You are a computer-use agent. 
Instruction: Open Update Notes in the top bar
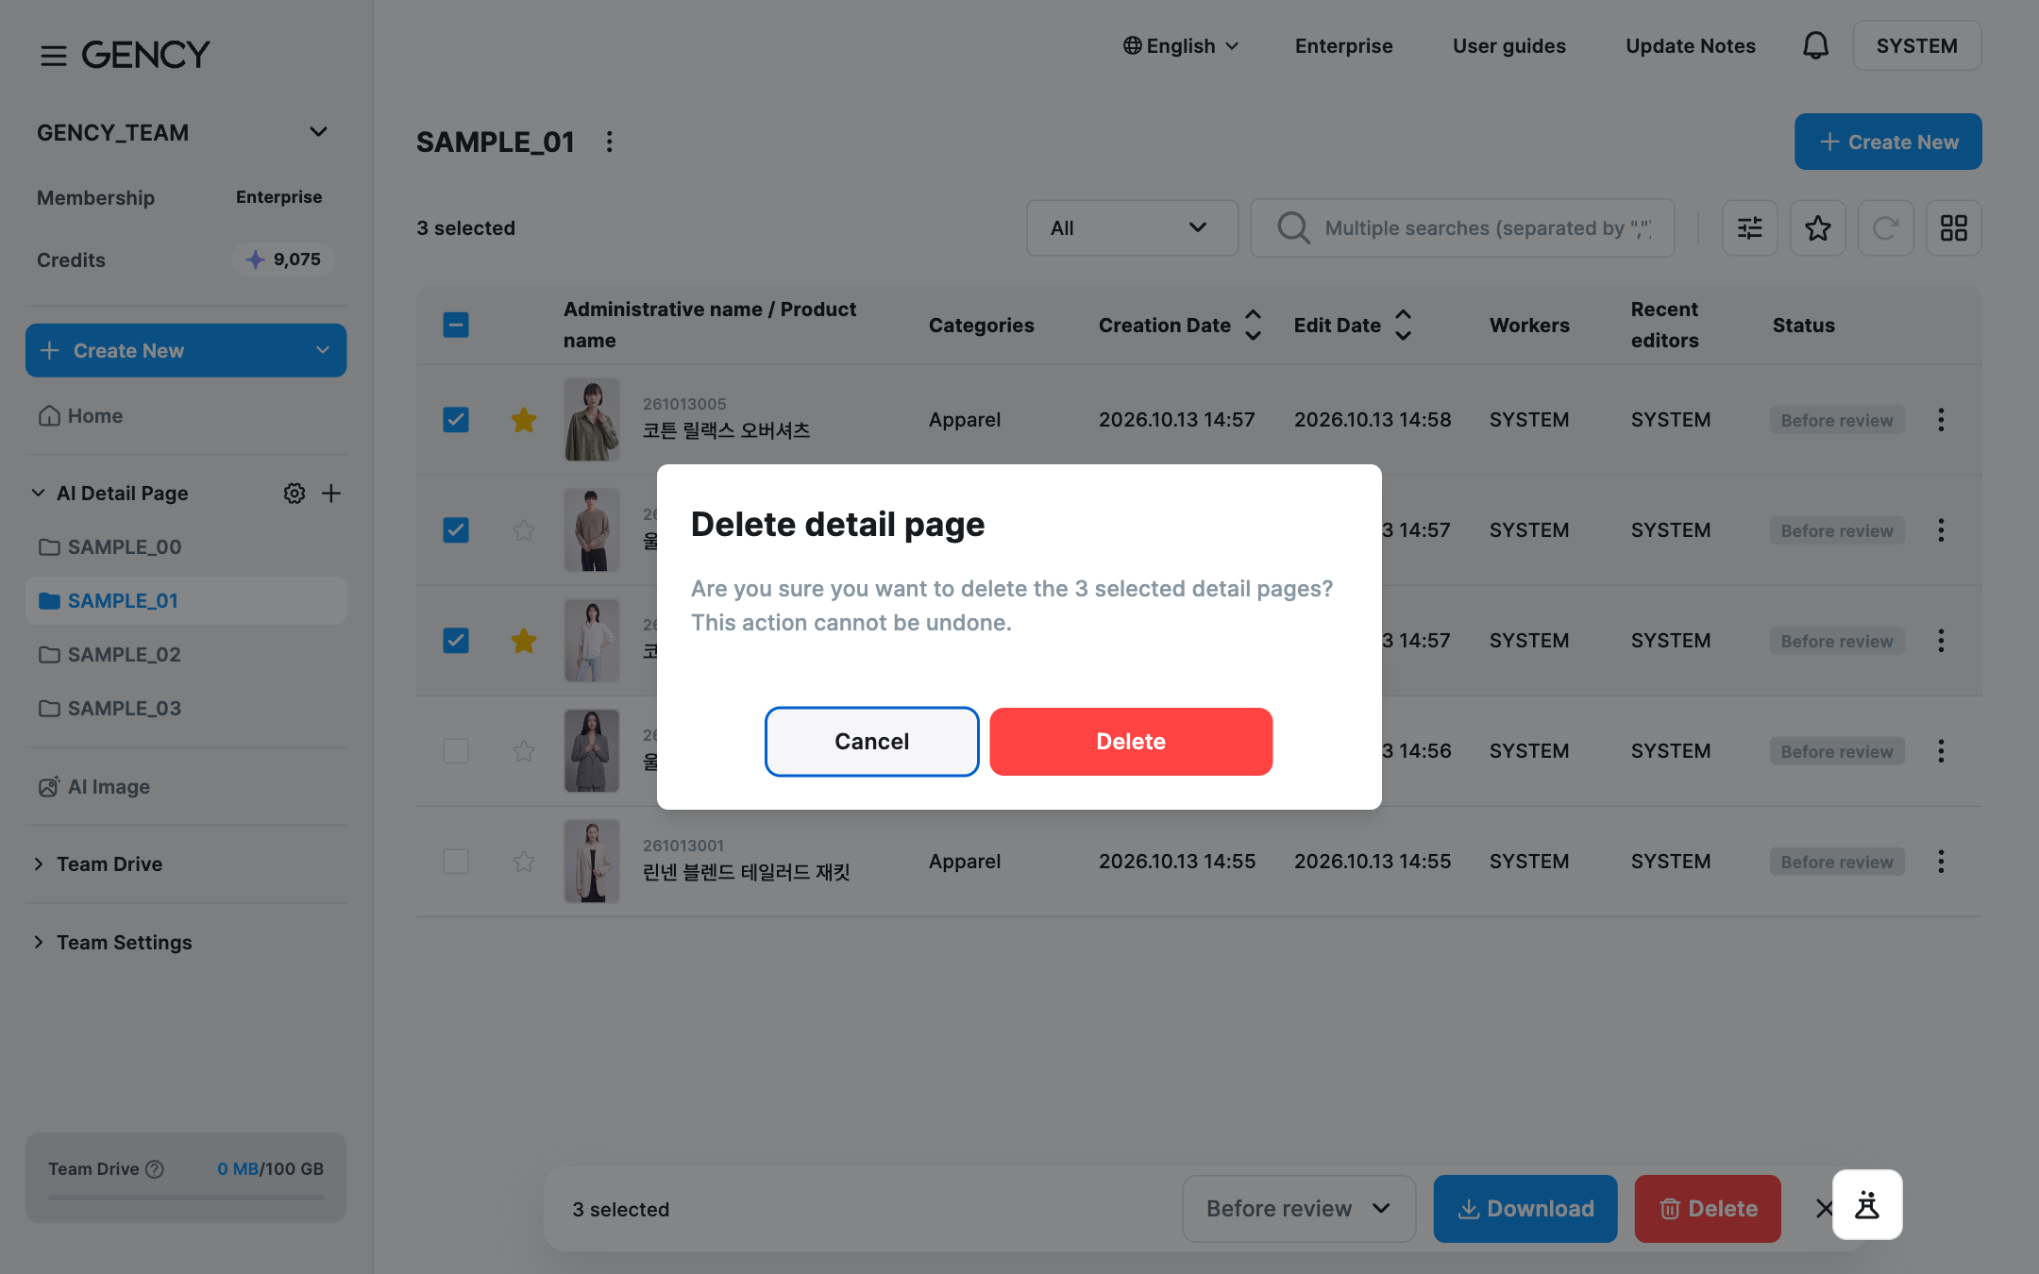1690,45
